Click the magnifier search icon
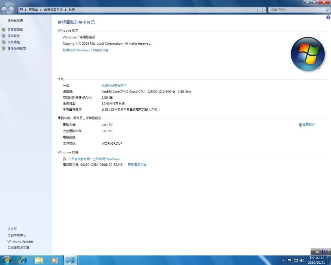Image resolution: width=331 pixels, height=265 pixels. [x=327, y=10]
